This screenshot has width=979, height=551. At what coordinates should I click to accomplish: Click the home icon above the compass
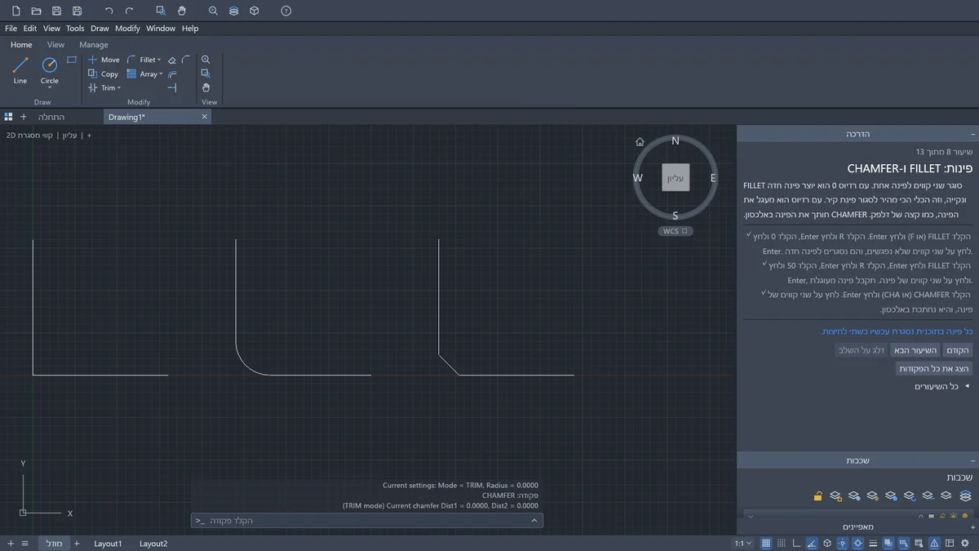click(640, 141)
